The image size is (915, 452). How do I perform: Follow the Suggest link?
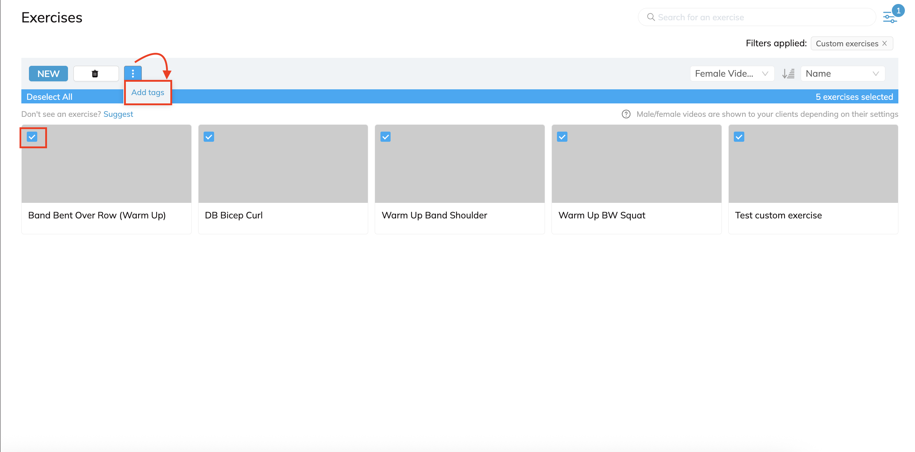118,114
